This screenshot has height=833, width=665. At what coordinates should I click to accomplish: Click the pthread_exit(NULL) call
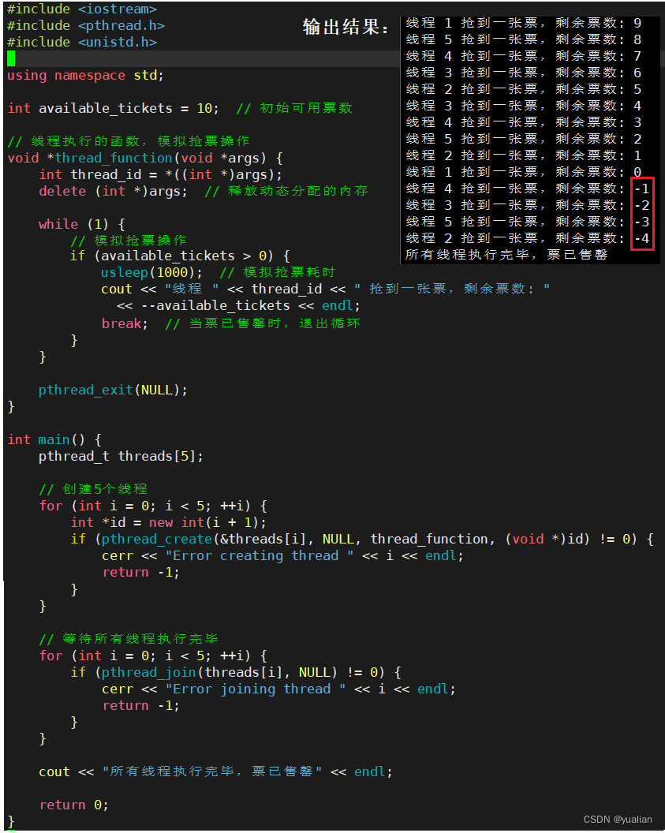click(x=113, y=390)
